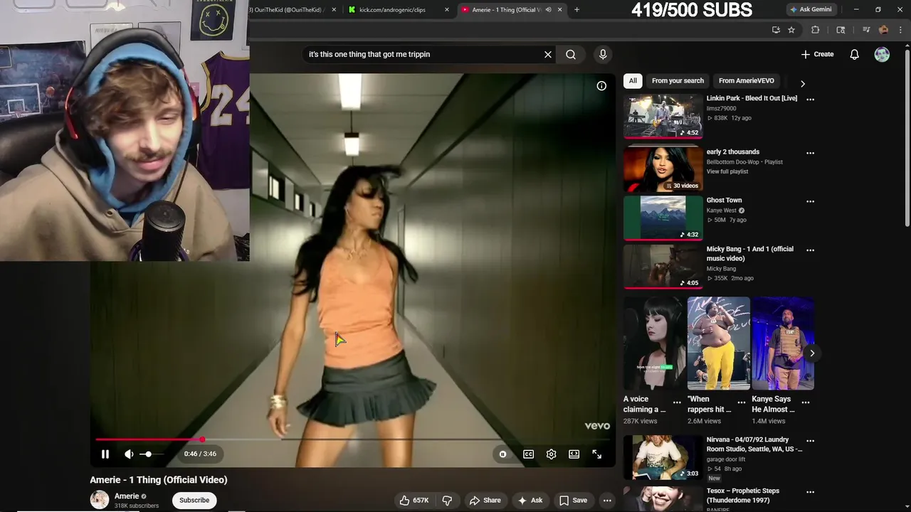Viewport: 911px width, 512px height.
Task: Open options for Kanye Says Short
Action: [x=806, y=402]
